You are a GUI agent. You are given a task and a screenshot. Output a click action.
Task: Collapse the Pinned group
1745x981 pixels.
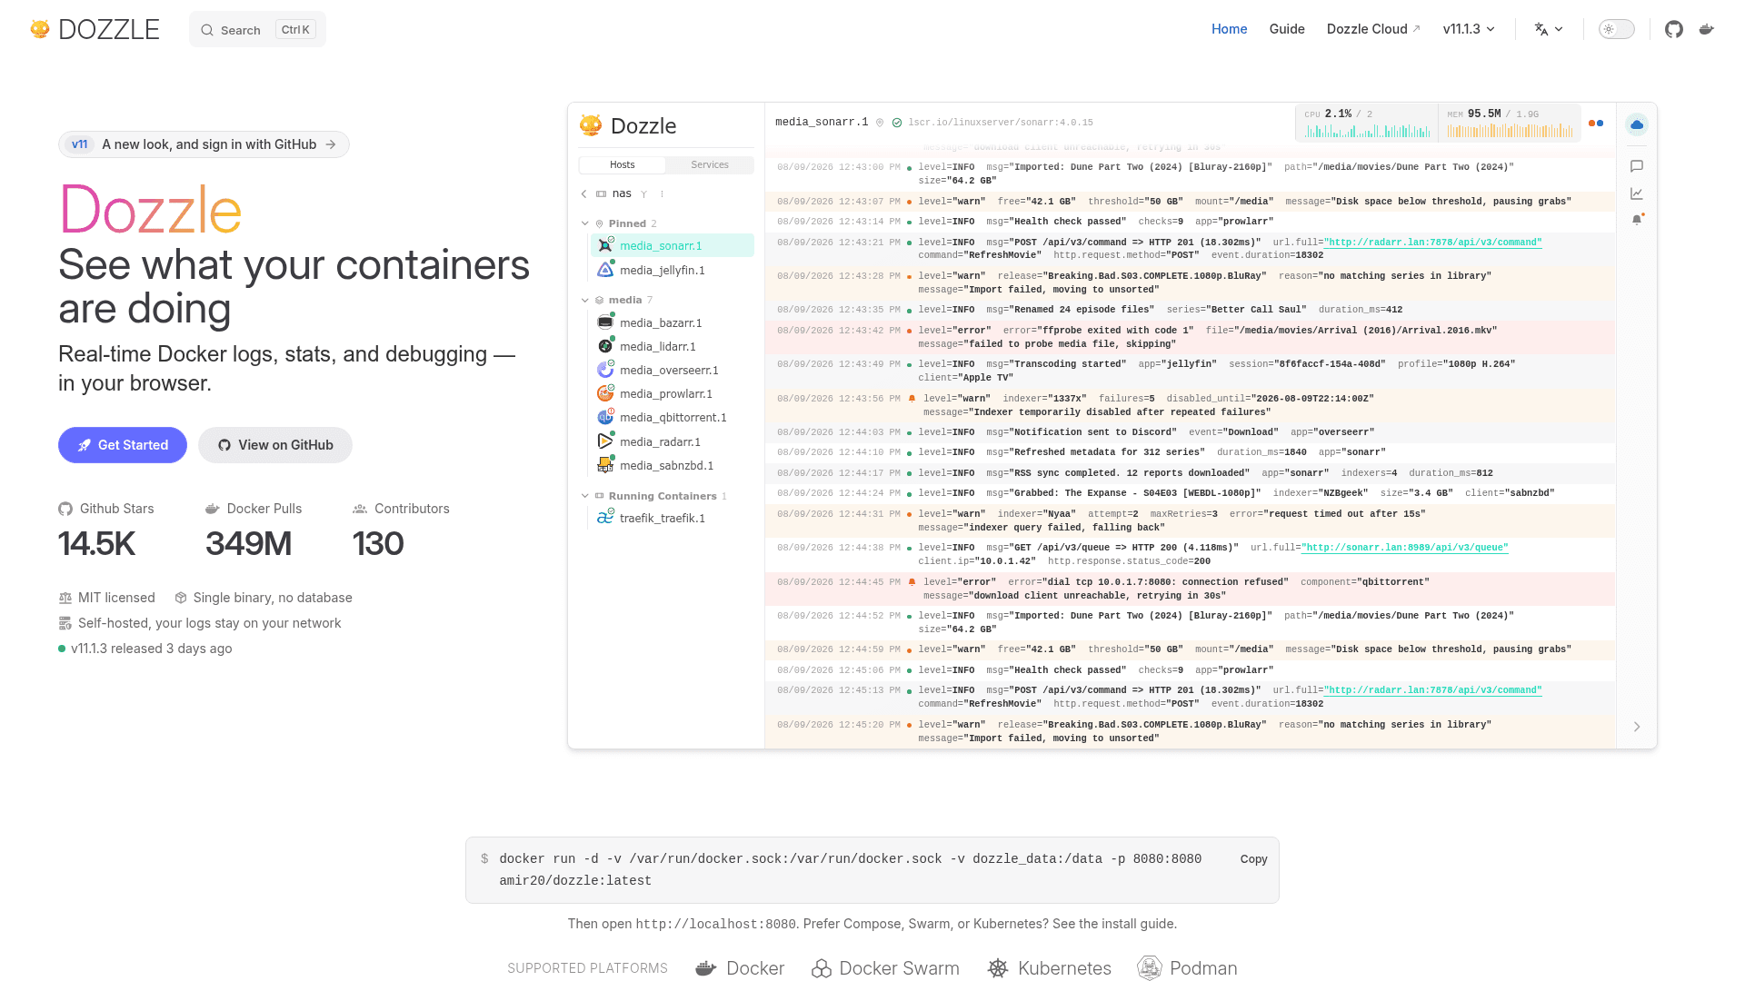point(585,223)
